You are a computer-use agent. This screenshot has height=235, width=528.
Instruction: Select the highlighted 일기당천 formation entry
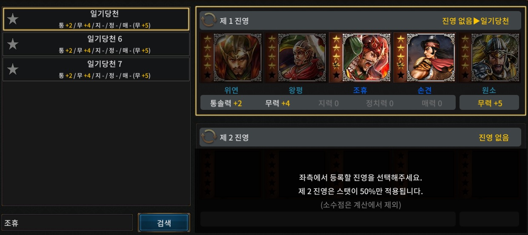[96, 19]
